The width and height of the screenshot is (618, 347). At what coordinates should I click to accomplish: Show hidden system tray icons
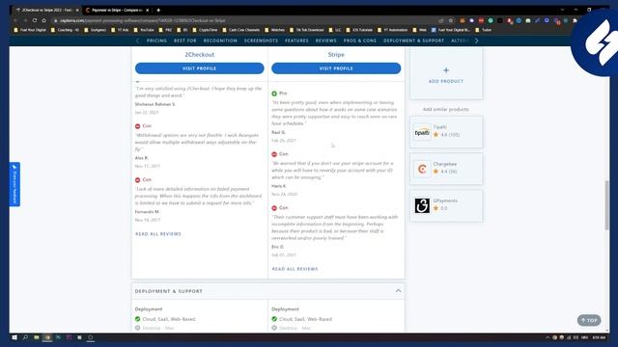coord(548,337)
